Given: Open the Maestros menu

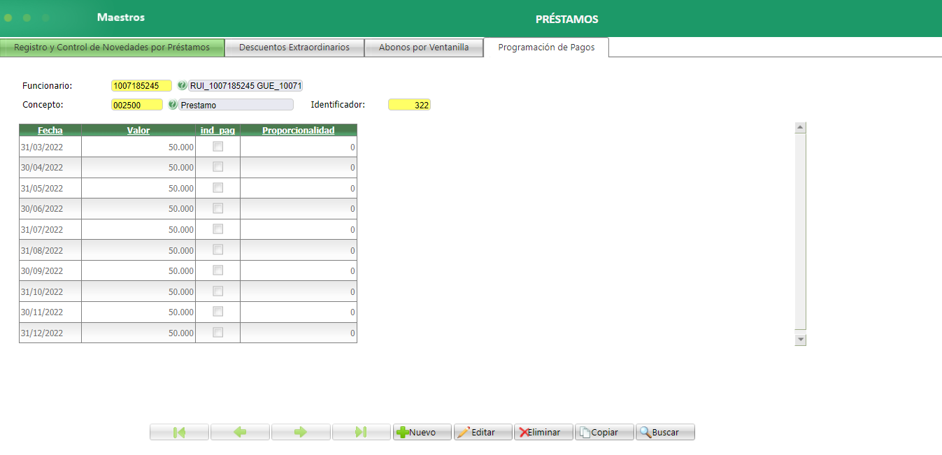Looking at the screenshot, I should click(x=121, y=17).
